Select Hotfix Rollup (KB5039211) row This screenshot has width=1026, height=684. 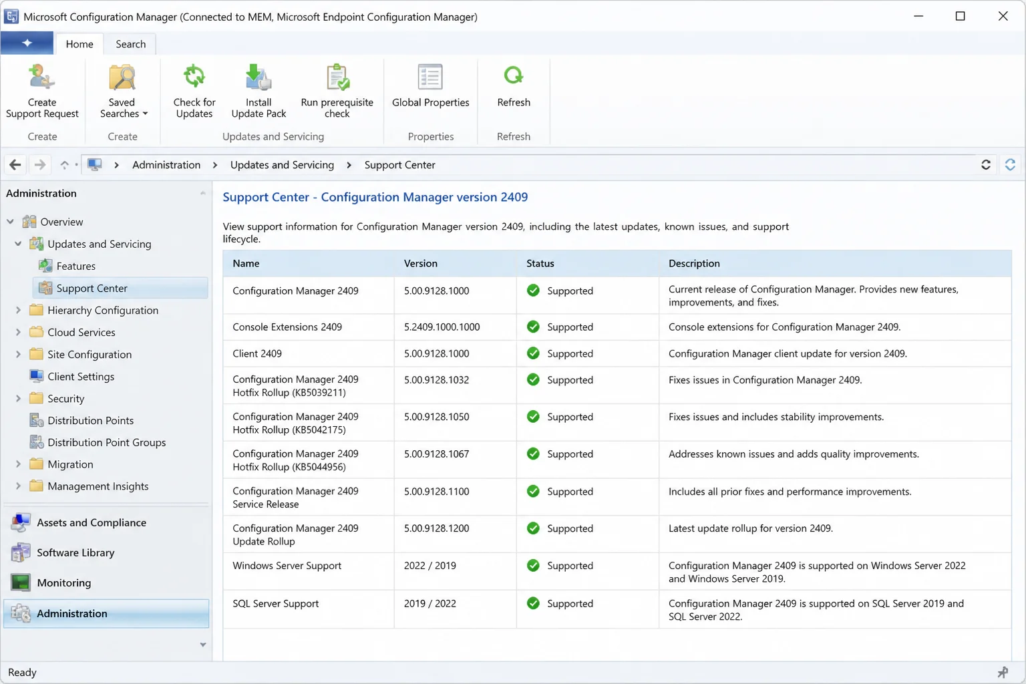tap(617, 385)
